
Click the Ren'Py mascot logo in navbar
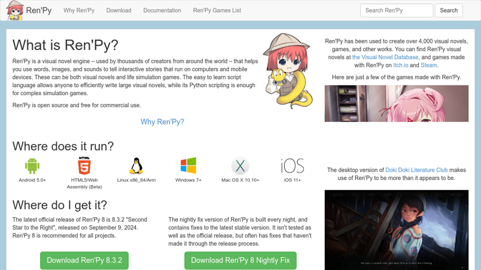15,10
